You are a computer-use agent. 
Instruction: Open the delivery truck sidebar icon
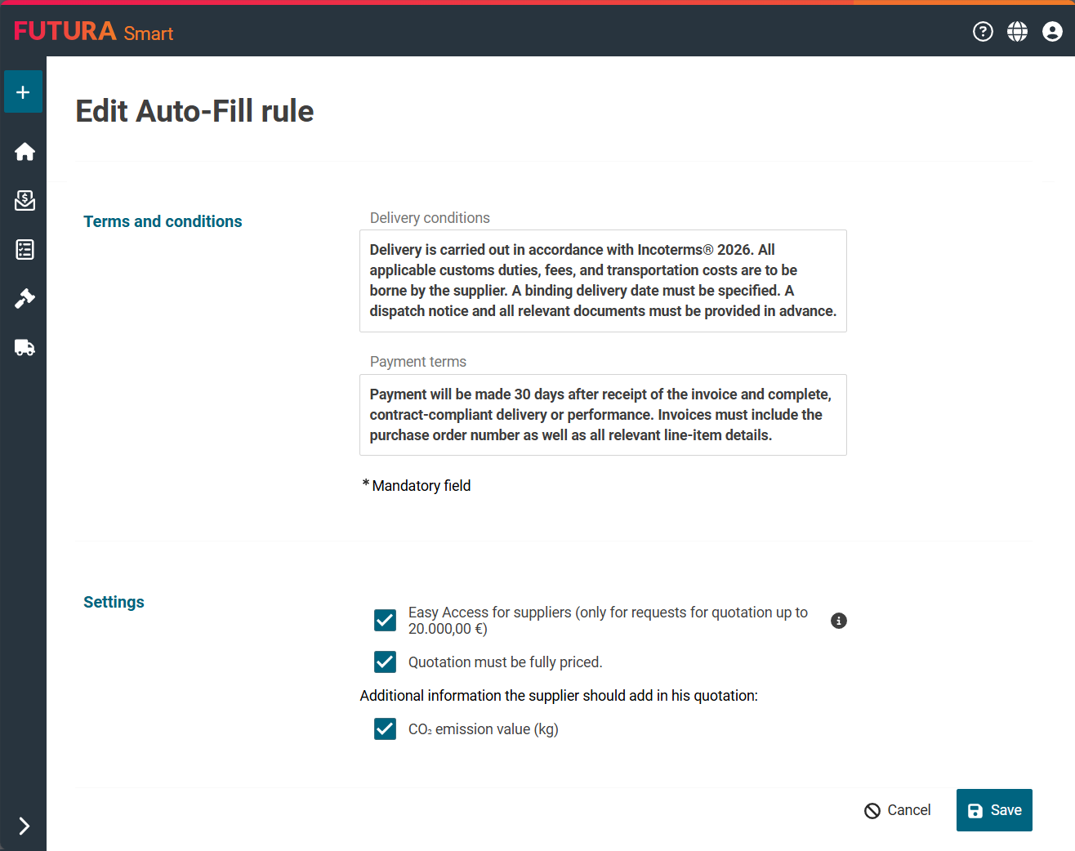coord(25,348)
